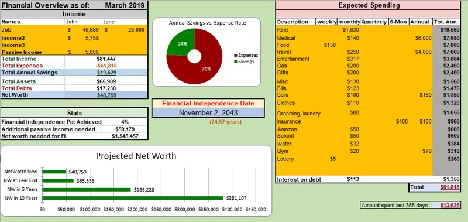Click the Gifts row label
The width and height of the screenshot is (468, 222).
pyautogui.click(x=283, y=73)
